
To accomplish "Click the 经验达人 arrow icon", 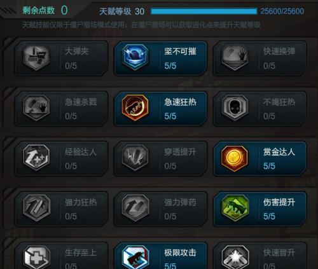I will (36, 158).
